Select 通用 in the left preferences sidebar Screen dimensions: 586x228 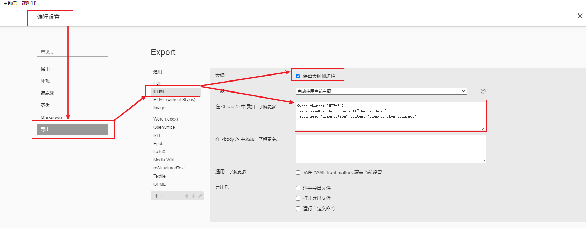[x=45, y=69]
